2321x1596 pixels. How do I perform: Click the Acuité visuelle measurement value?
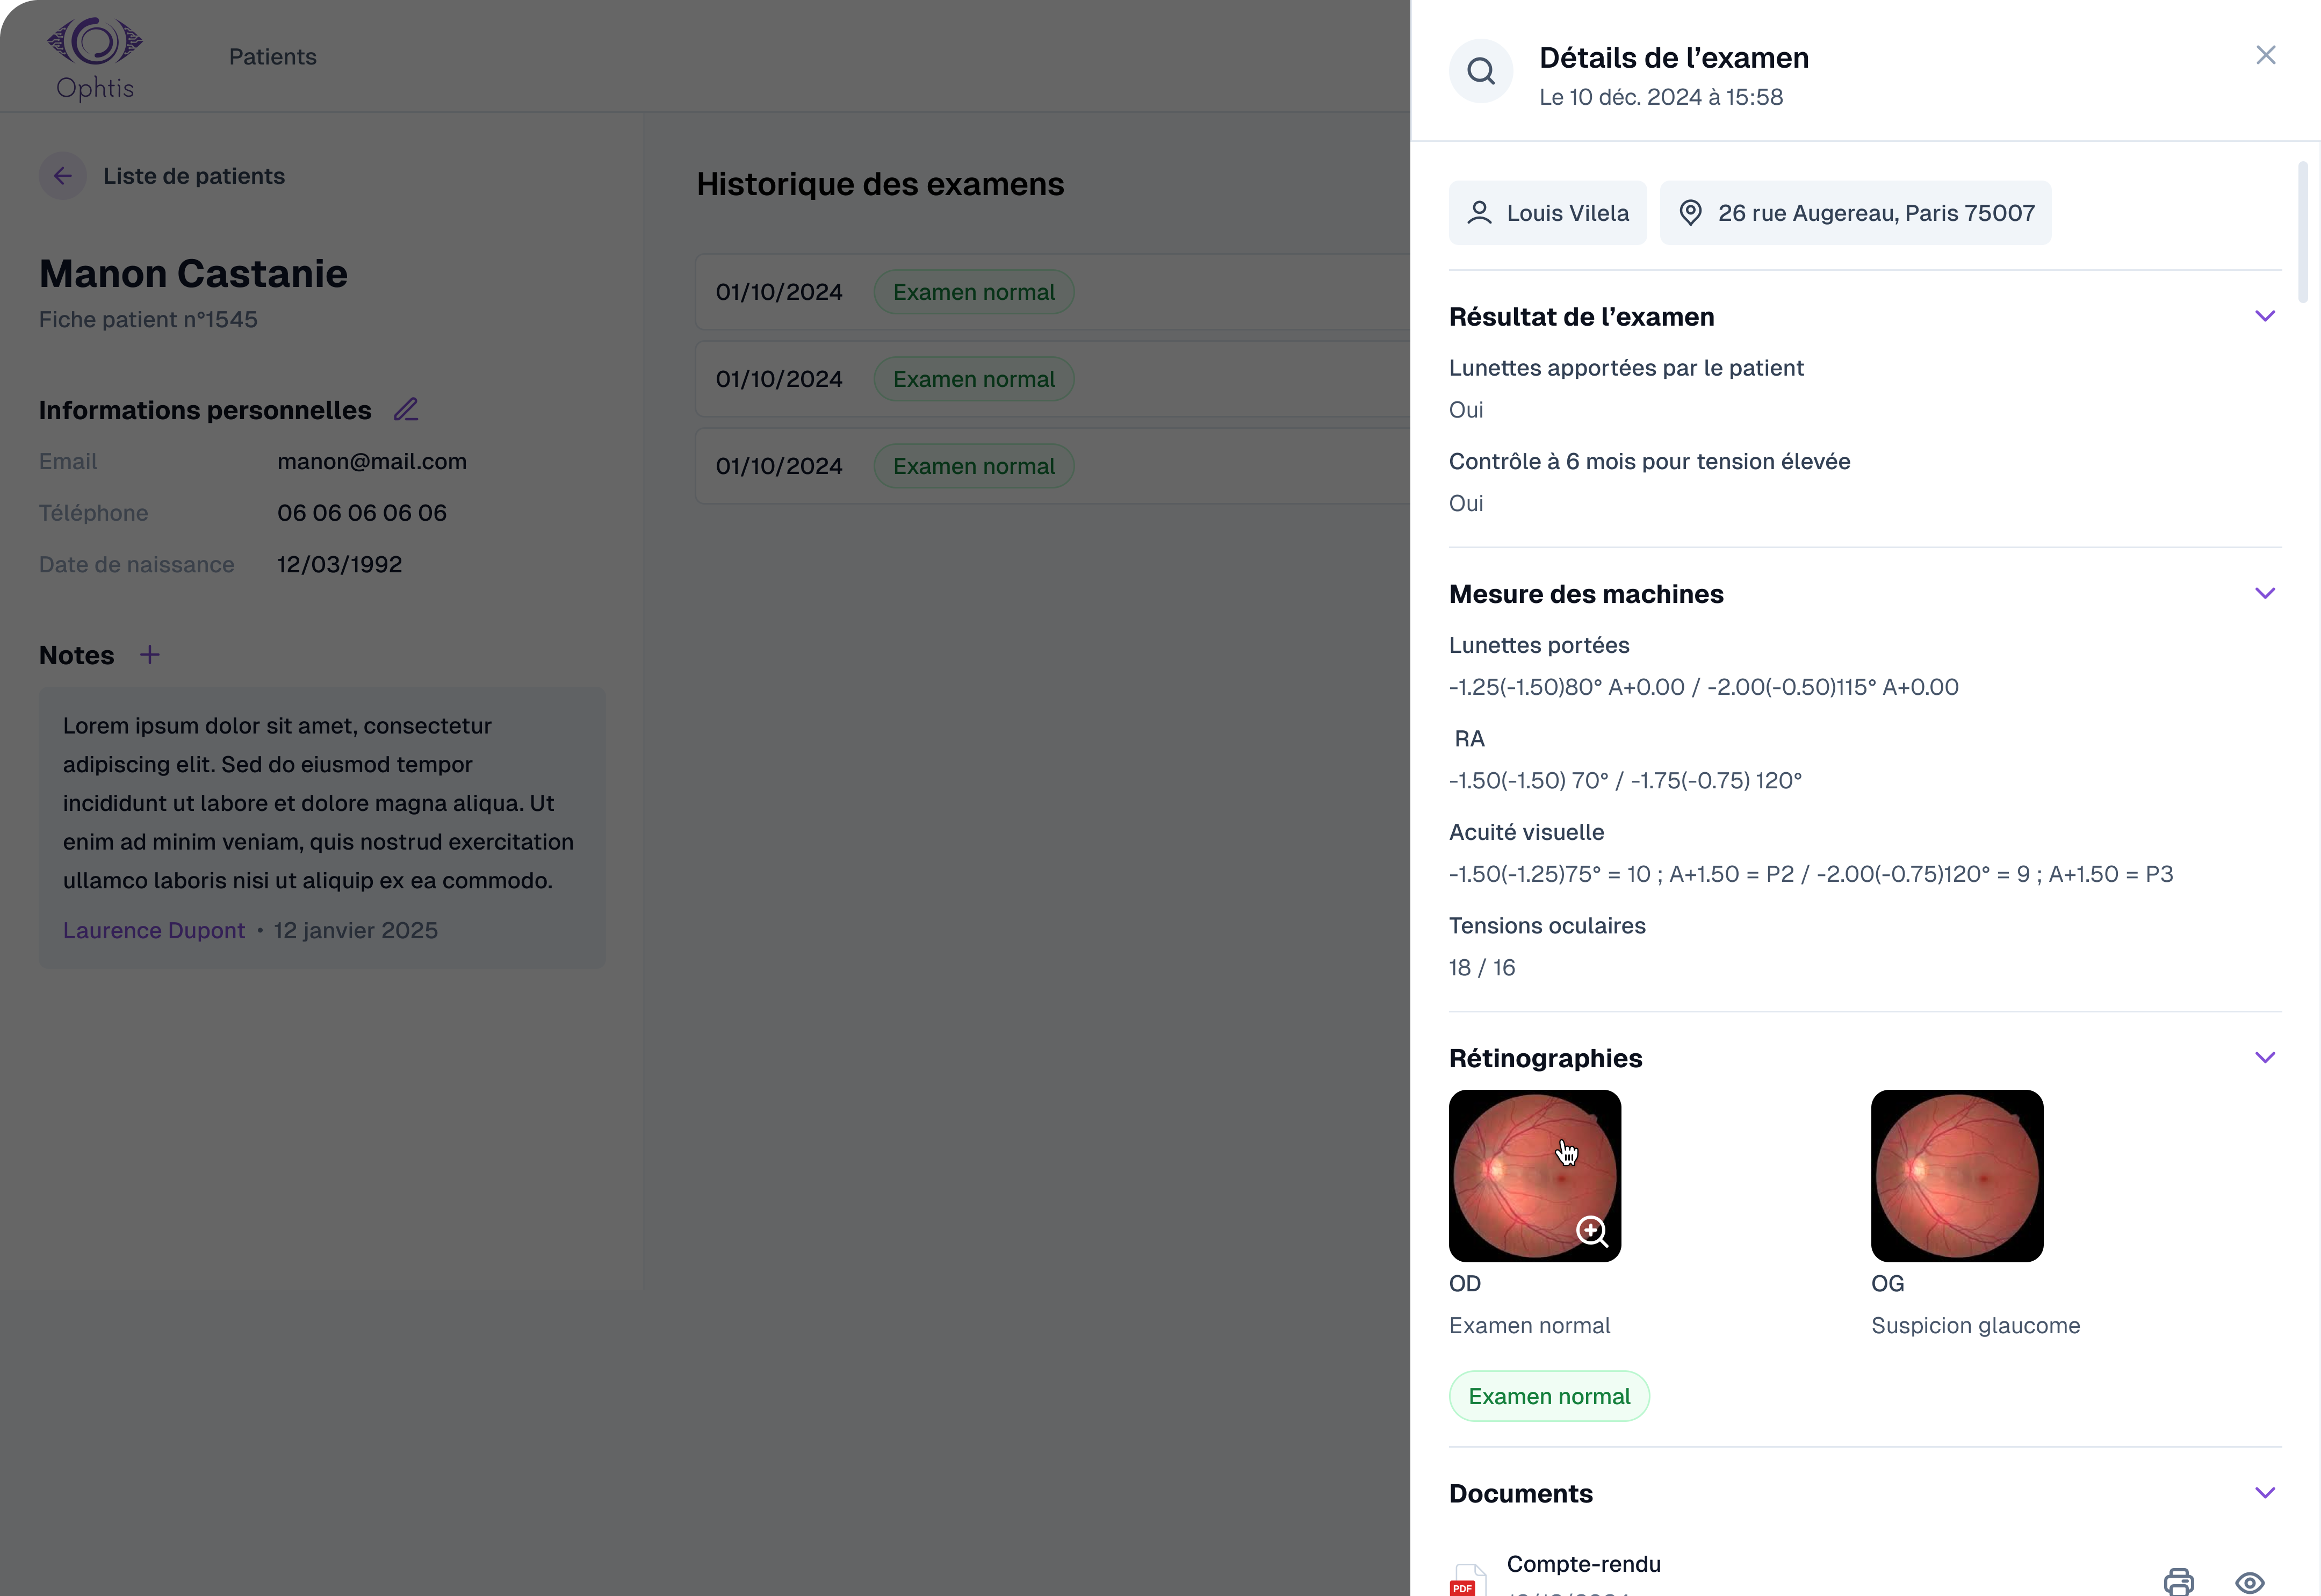pos(1810,874)
